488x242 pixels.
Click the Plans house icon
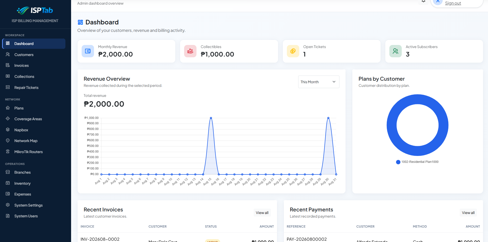[8, 108]
